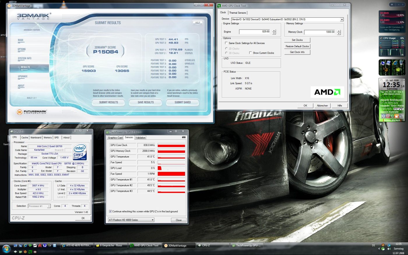Click the red Adobe quick launch icon

[40, 245]
